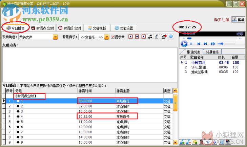This screenshot has height=147, width=247.
Task: Click the 歌曲名称 column header
Action: pyautogui.click(x=203, y=57)
